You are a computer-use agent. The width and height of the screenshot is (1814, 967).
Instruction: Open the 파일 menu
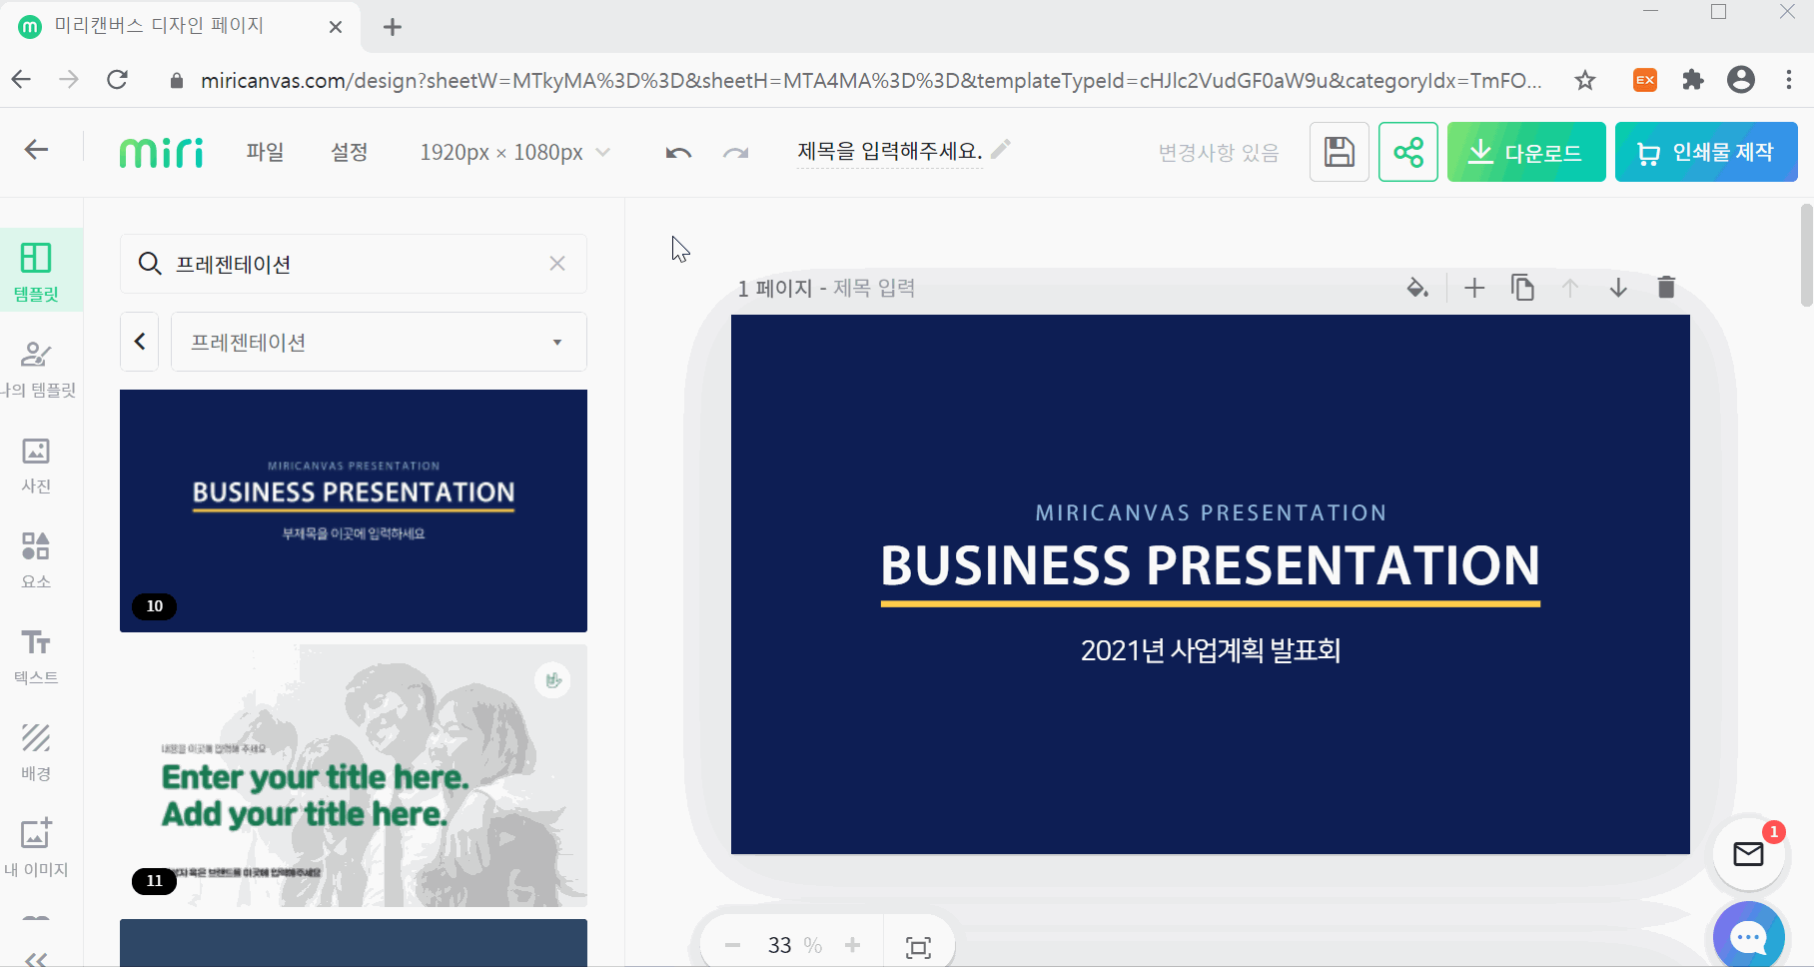point(265,152)
